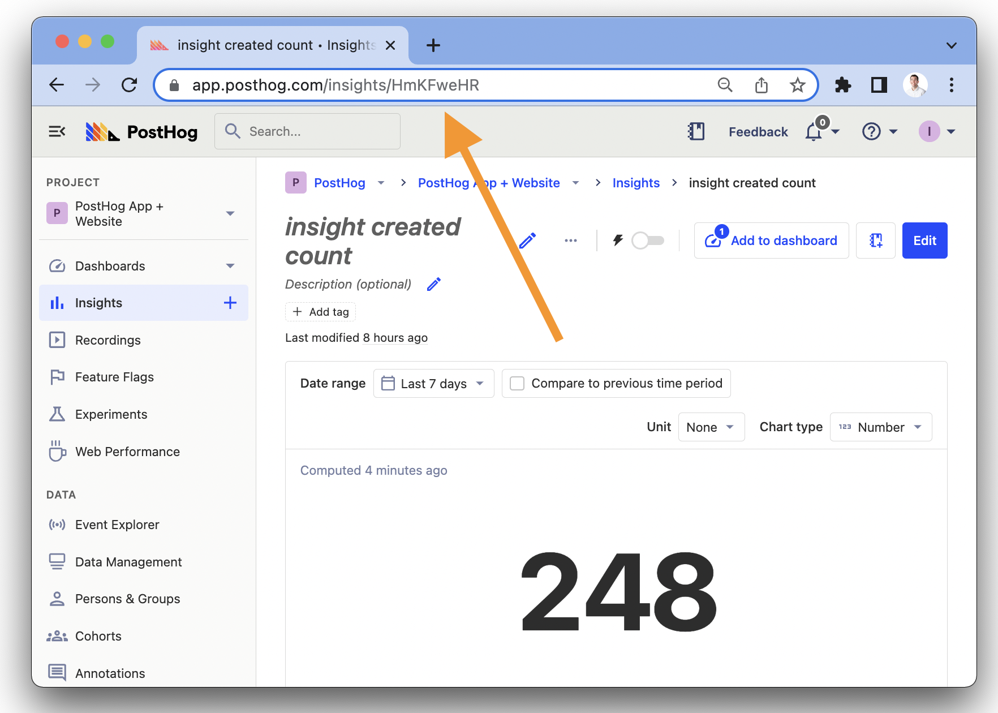Click the Add to dashboard button
998x713 pixels.
coord(771,240)
